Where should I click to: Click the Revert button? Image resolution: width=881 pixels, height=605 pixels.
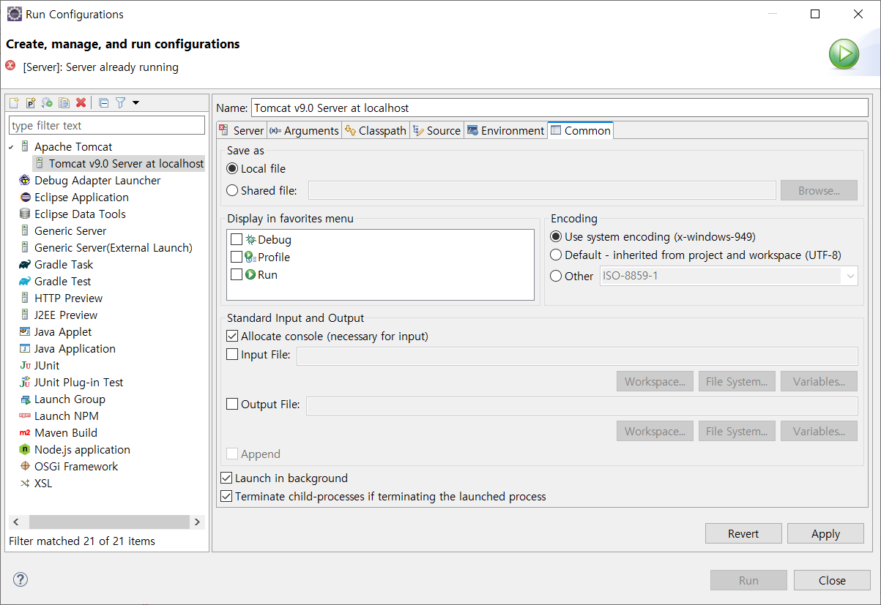(x=743, y=533)
